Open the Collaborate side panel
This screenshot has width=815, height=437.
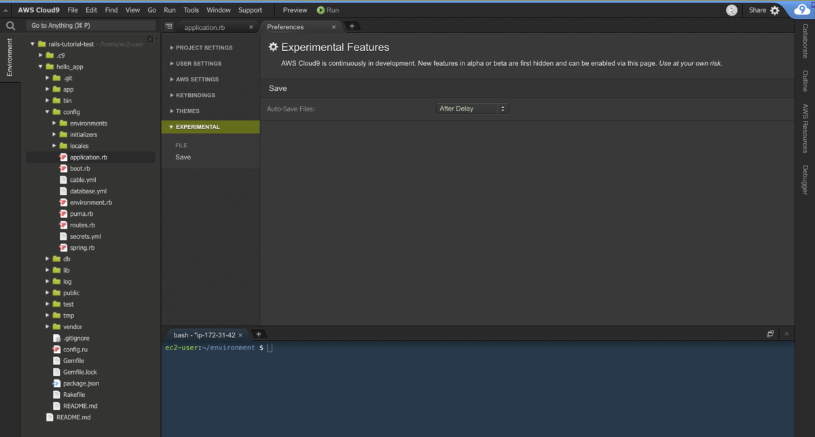coord(805,41)
